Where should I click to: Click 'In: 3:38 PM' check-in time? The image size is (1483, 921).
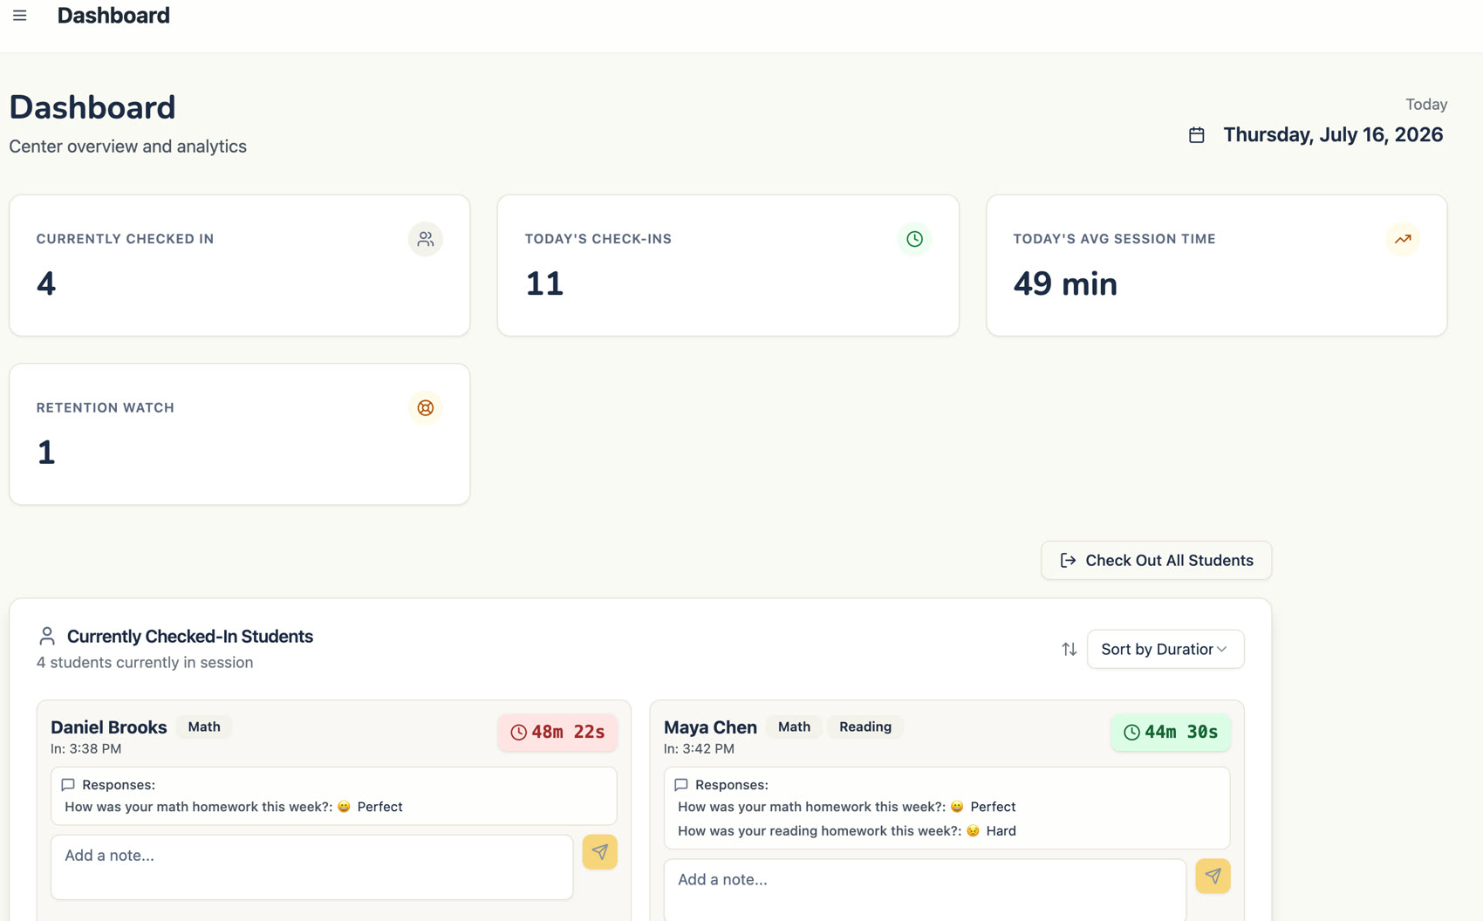85,749
